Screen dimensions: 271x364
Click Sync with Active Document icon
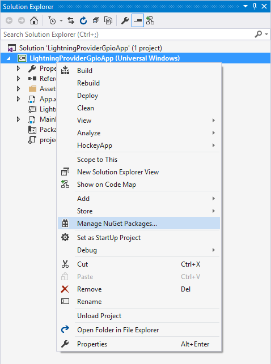click(71, 20)
